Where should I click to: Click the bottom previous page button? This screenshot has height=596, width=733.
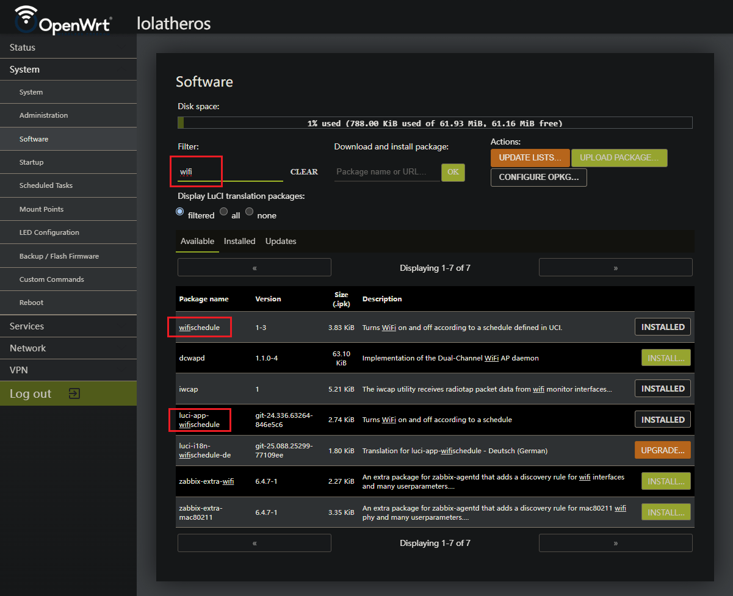[255, 543]
